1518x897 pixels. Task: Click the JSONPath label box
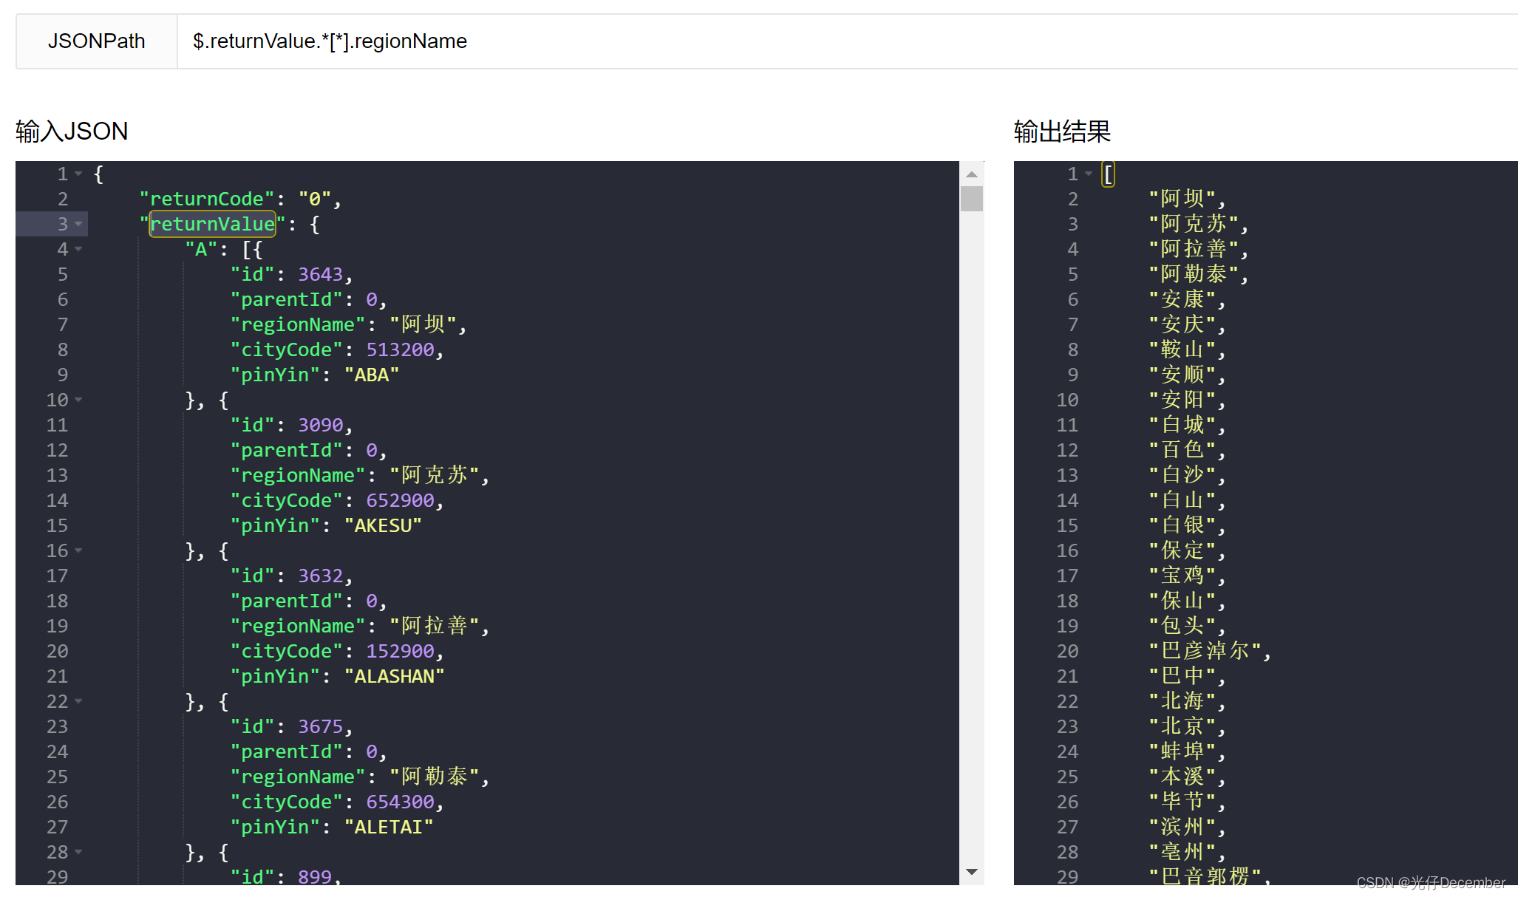pyautogui.click(x=97, y=41)
